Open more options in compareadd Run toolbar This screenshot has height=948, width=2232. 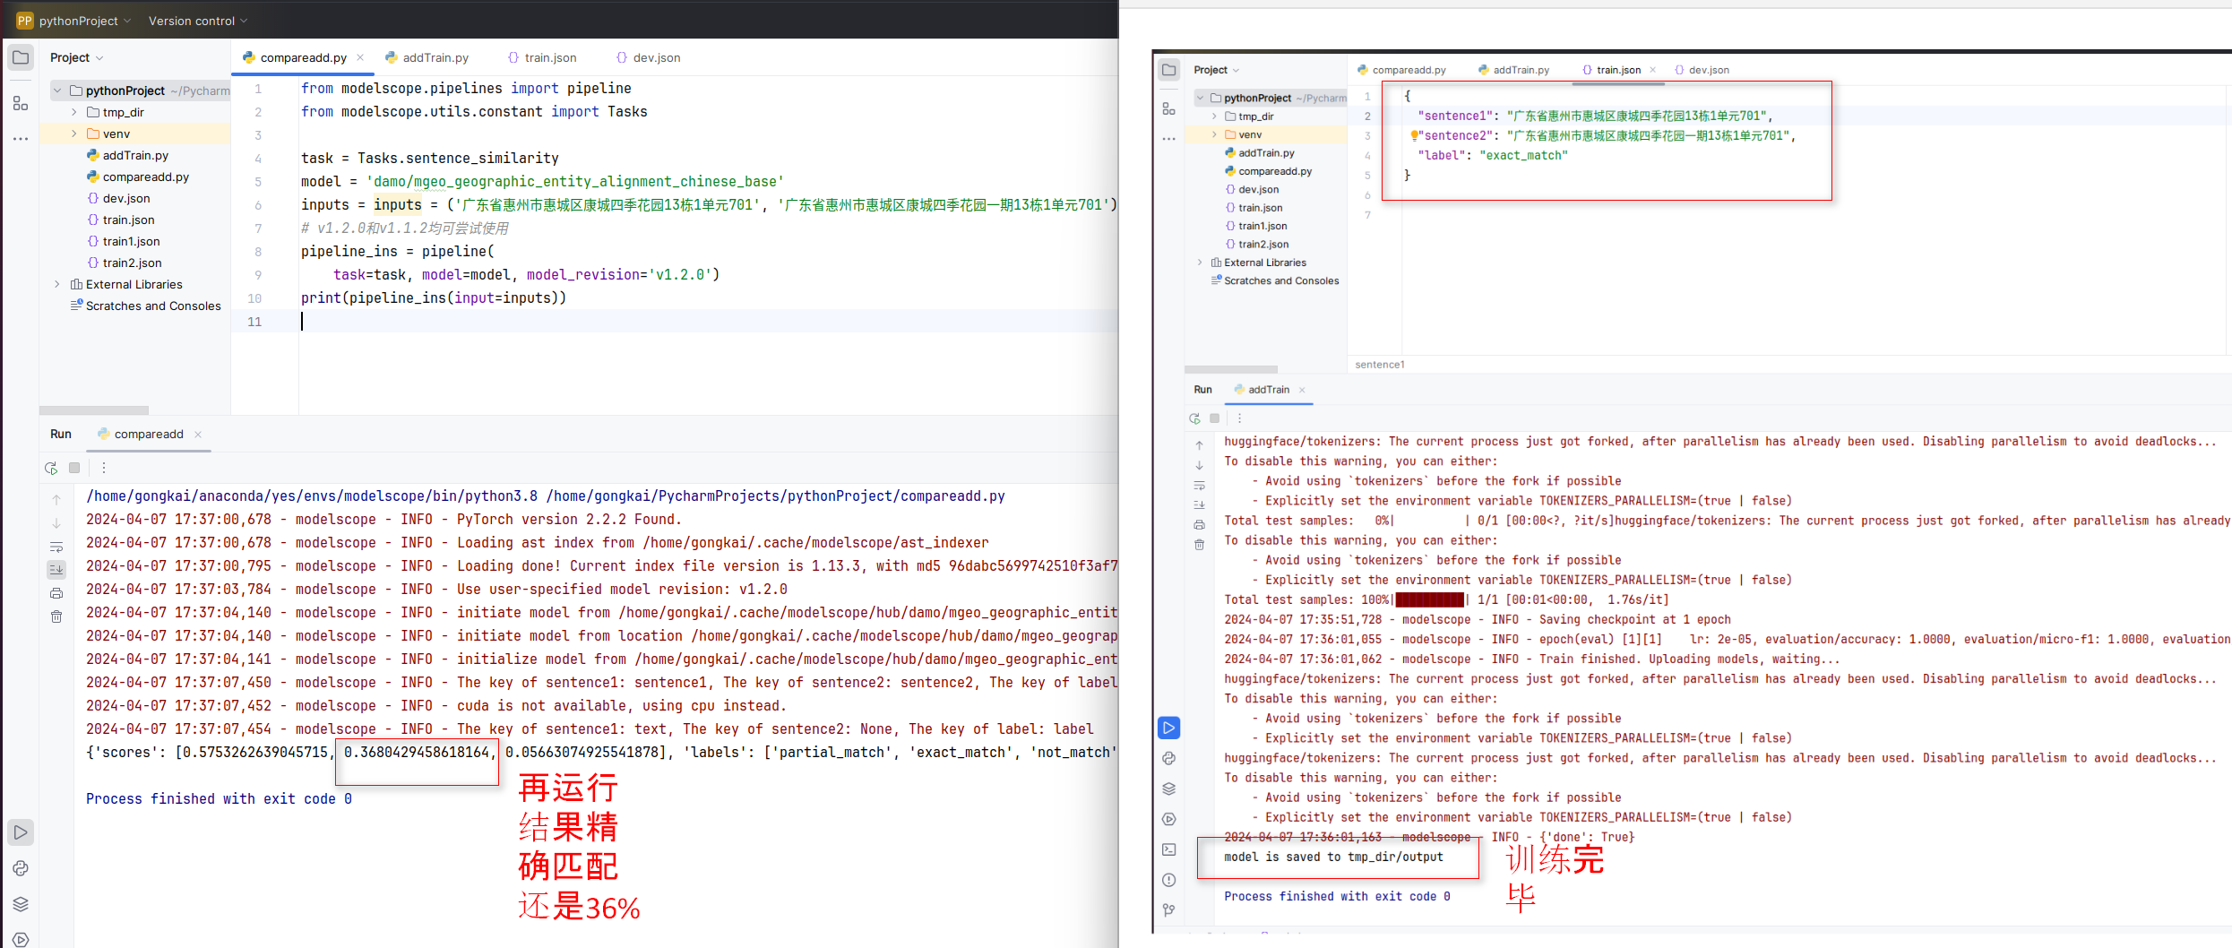[x=104, y=468]
